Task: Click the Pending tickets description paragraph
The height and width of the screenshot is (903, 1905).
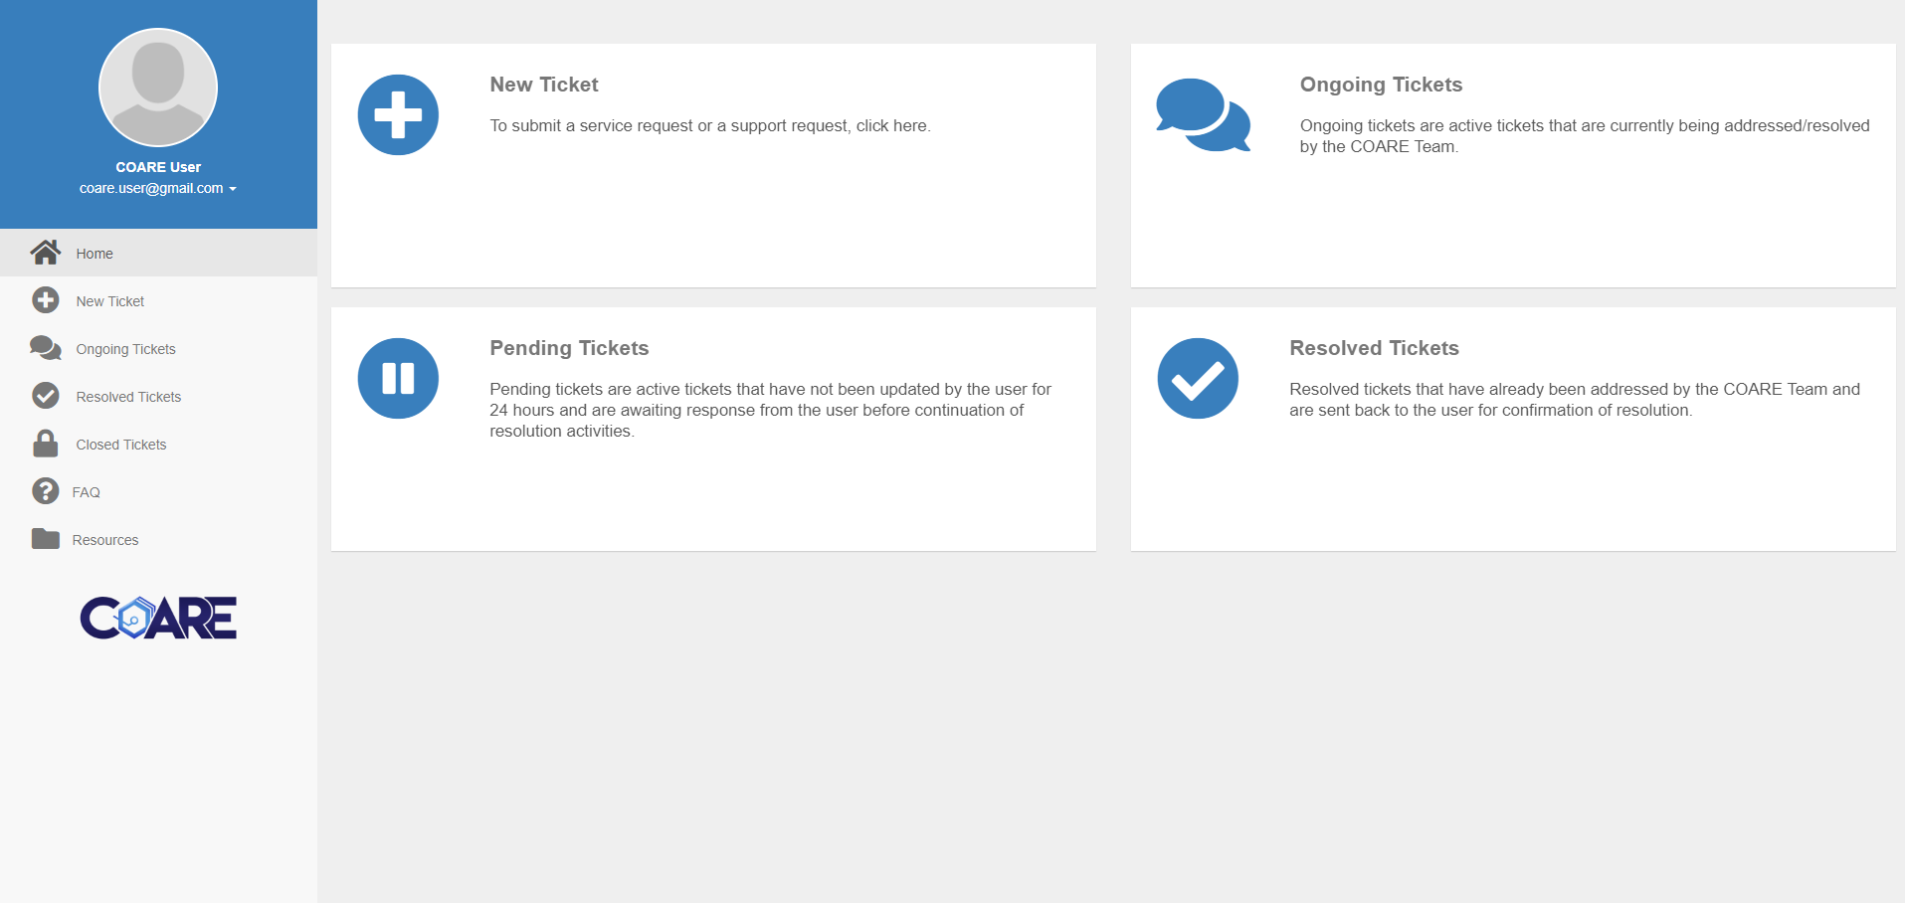Action: tap(770, 410)
